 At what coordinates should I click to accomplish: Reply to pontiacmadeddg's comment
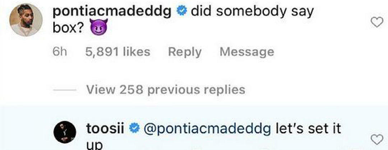tap(185, 52)
